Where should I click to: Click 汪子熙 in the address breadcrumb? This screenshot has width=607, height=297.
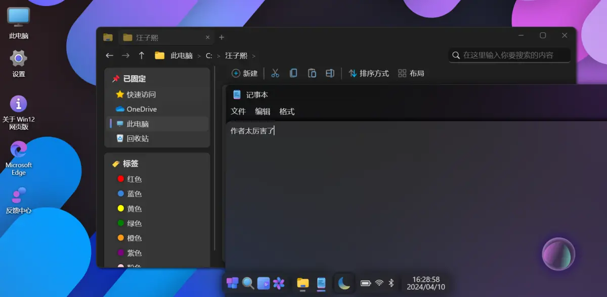coord(236,56)
